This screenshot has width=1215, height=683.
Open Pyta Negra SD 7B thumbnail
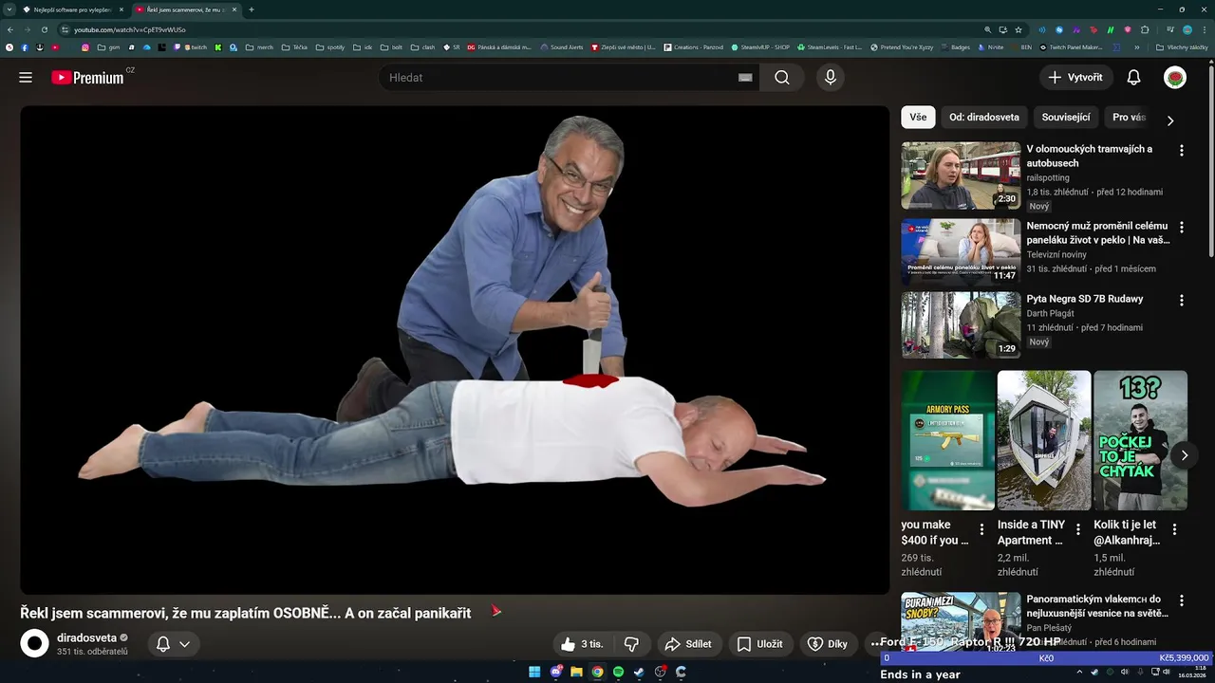click(961, 325)
